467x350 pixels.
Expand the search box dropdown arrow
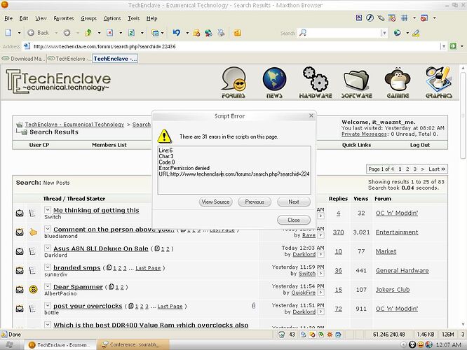[386, 33]
